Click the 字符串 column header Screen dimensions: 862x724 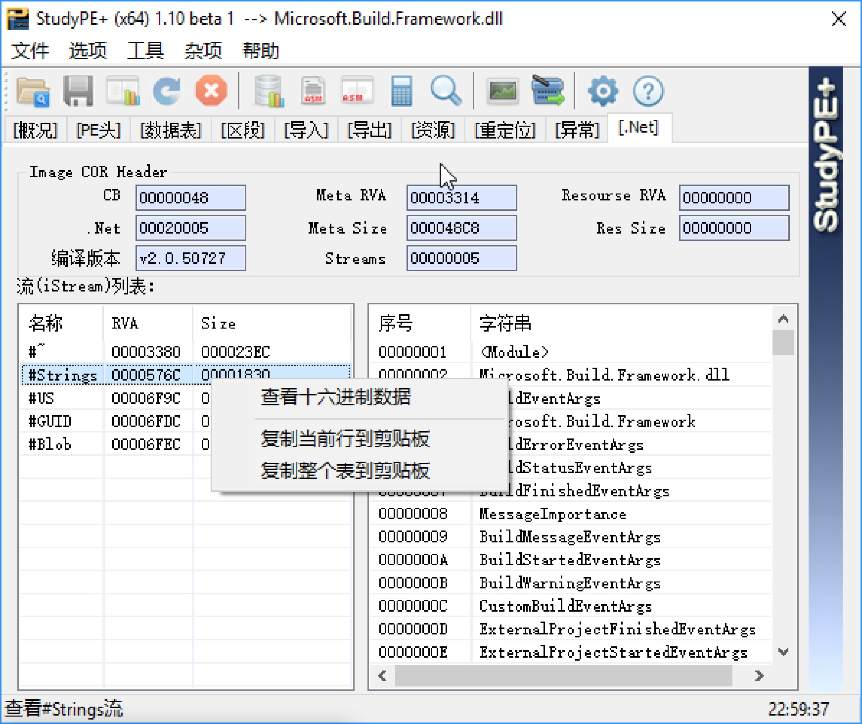(621, 323)
